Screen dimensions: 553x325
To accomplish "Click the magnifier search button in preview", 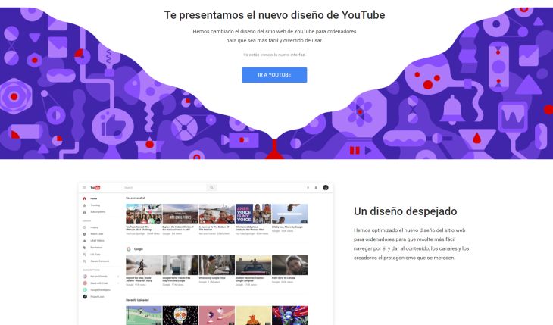I will pyautogui.click(x=211, y=188).
